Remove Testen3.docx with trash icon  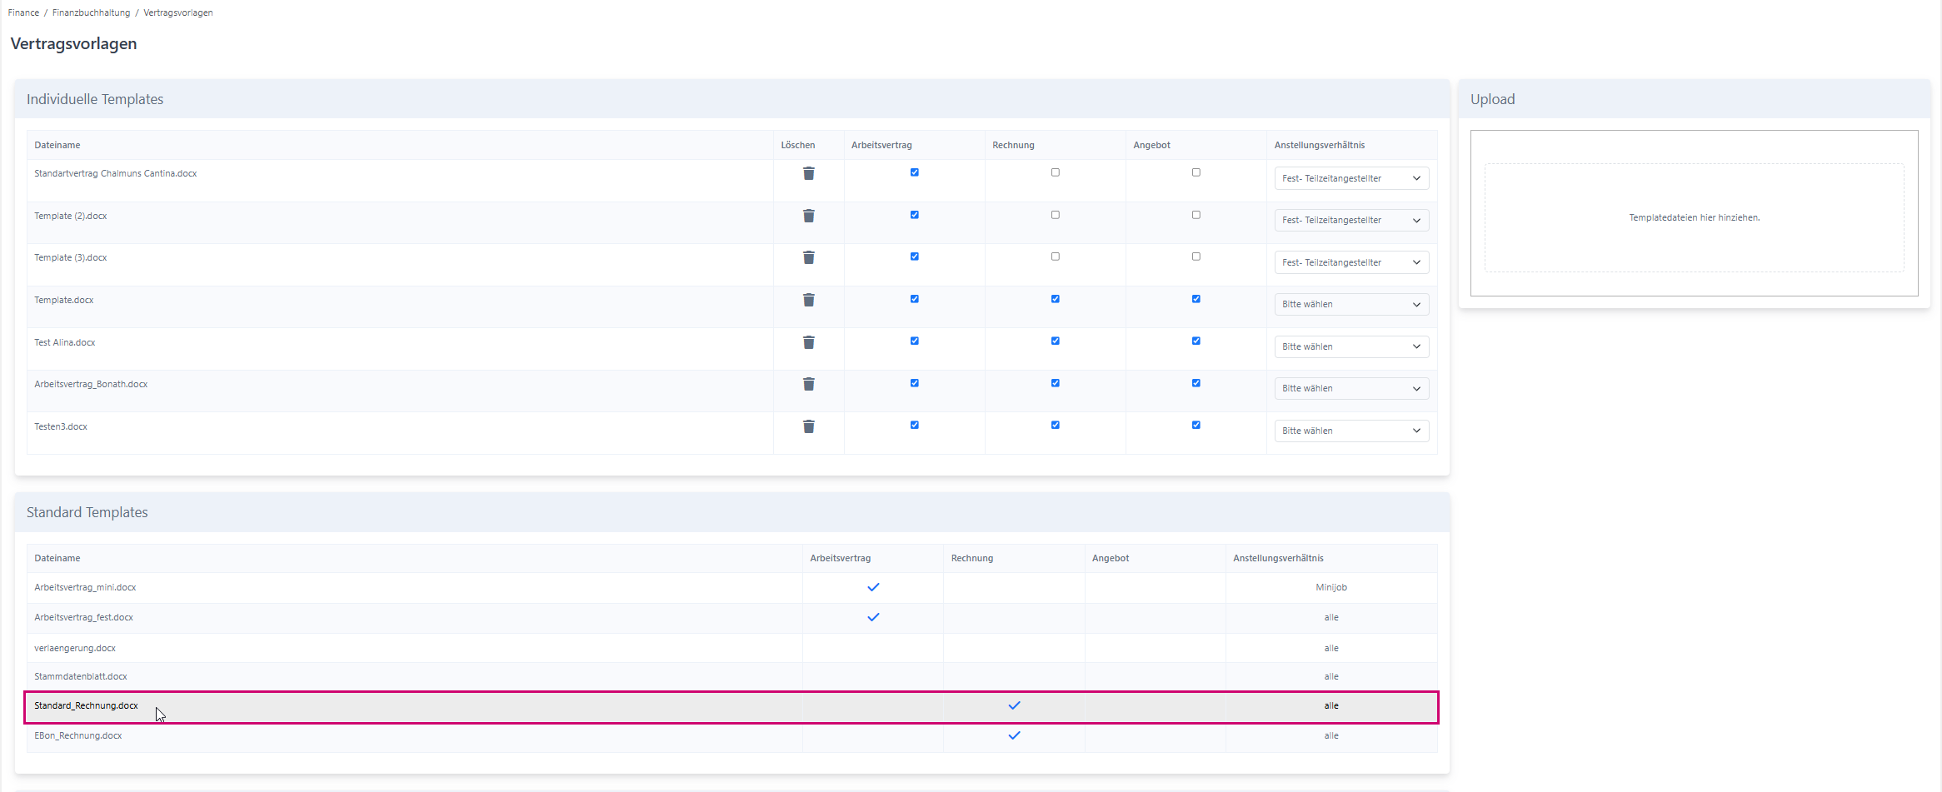[808, 426]
